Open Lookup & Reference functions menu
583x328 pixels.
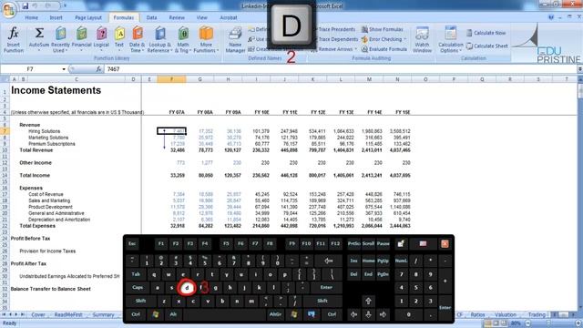pyautogui.click(x=159, y=39)
